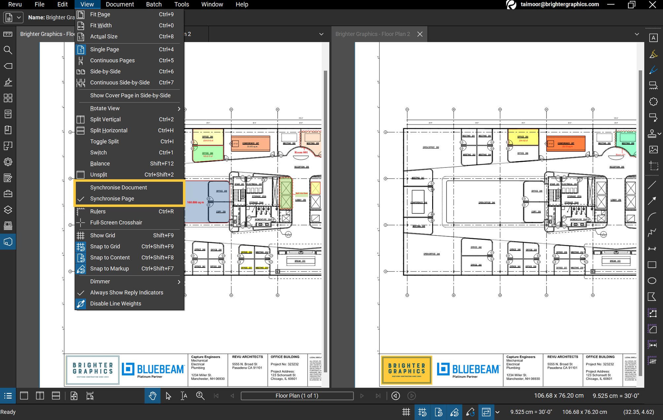Select the Pan hand tool at the bottom

[x=152, y=396]
